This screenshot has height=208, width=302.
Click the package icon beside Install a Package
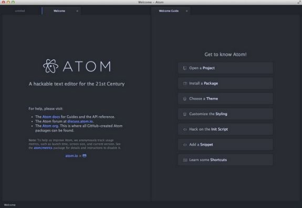[x=185, y=84]
